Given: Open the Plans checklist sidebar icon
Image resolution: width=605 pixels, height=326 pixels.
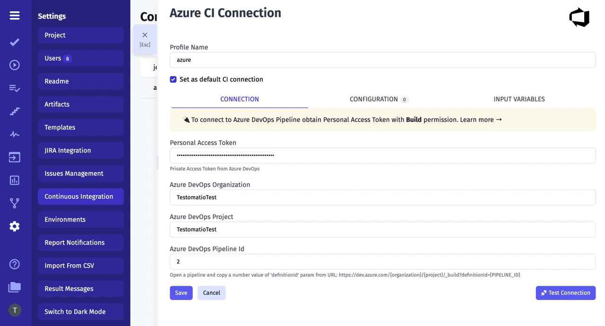Looking at the screenshot, I should click(15, 88).
